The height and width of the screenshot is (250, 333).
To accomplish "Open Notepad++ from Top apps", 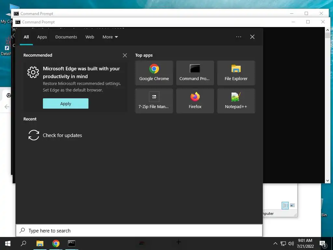I will point(236,101).
